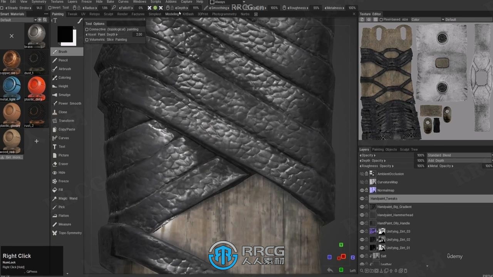Select the Clone tool
The height and width of the screenshot is (277, 493).
67,112
